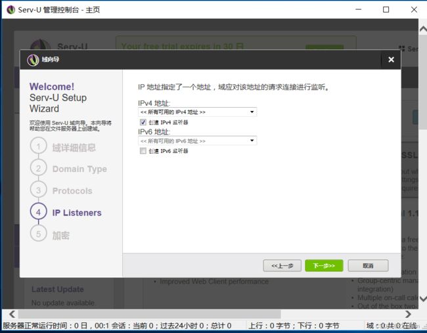Viewport: 427px width, 333px height.
Task: Close the Serv-U 管理控制台 window
Action: click(x=414, y=10)
